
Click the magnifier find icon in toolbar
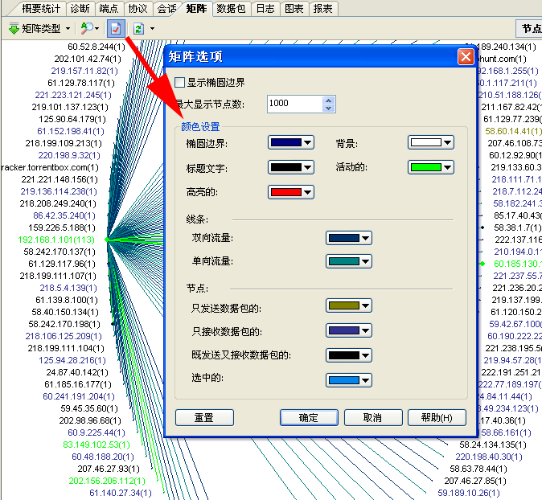click(x=87, y=28)
